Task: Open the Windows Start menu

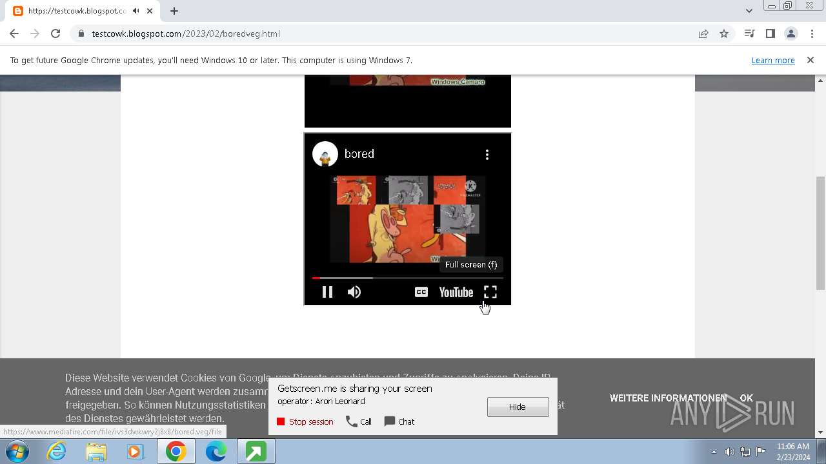Action: coord(17,451)
